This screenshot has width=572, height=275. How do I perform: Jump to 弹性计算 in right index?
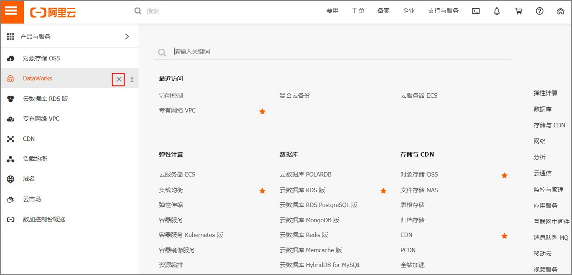pos(545,93)
